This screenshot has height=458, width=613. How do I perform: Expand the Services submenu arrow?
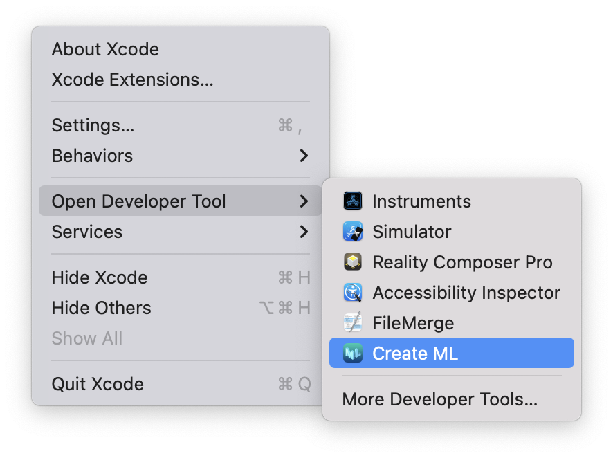pos(304,232)
